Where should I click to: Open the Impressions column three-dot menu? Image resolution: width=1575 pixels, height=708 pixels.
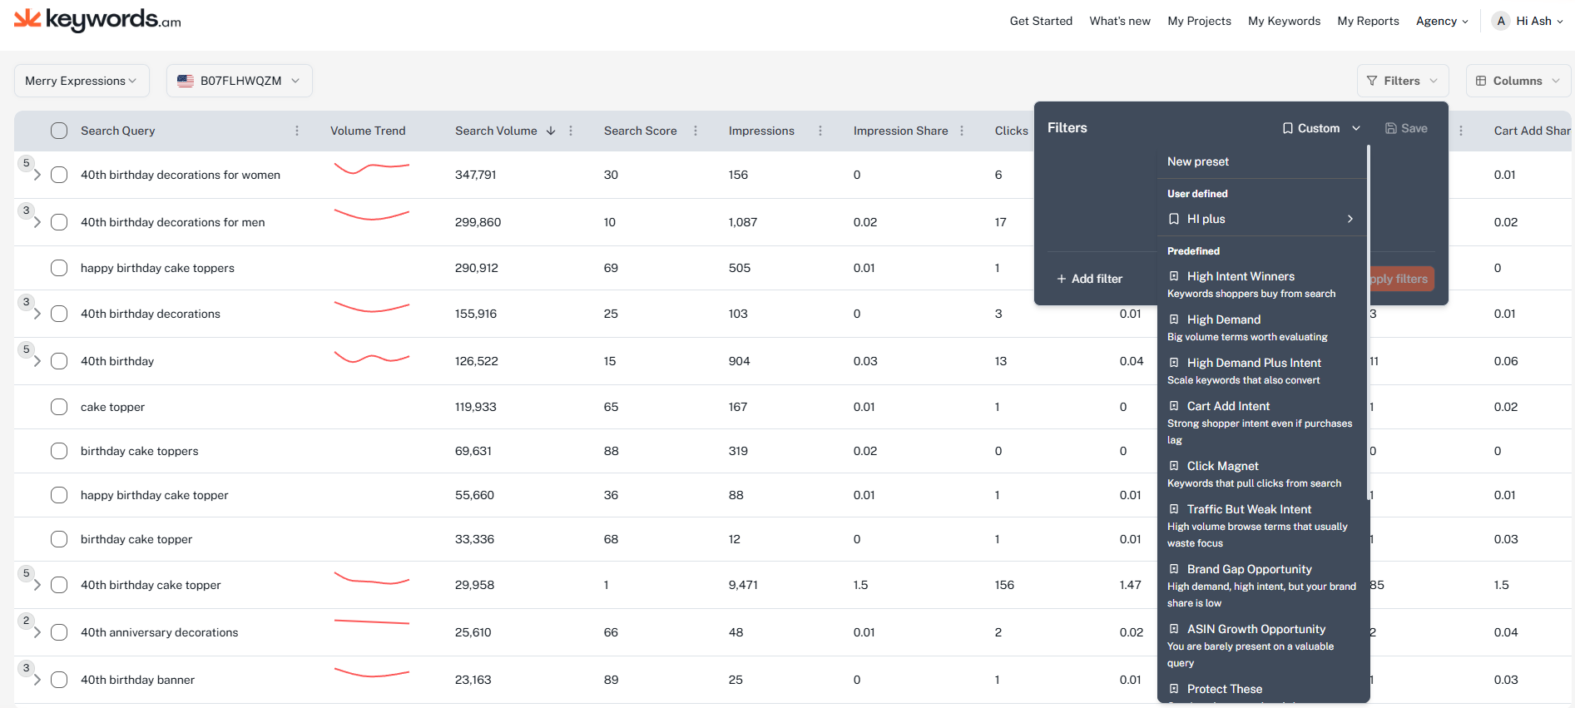[820, 131]
